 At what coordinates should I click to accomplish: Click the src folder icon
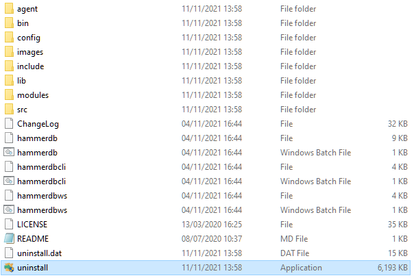pos(9,109)
